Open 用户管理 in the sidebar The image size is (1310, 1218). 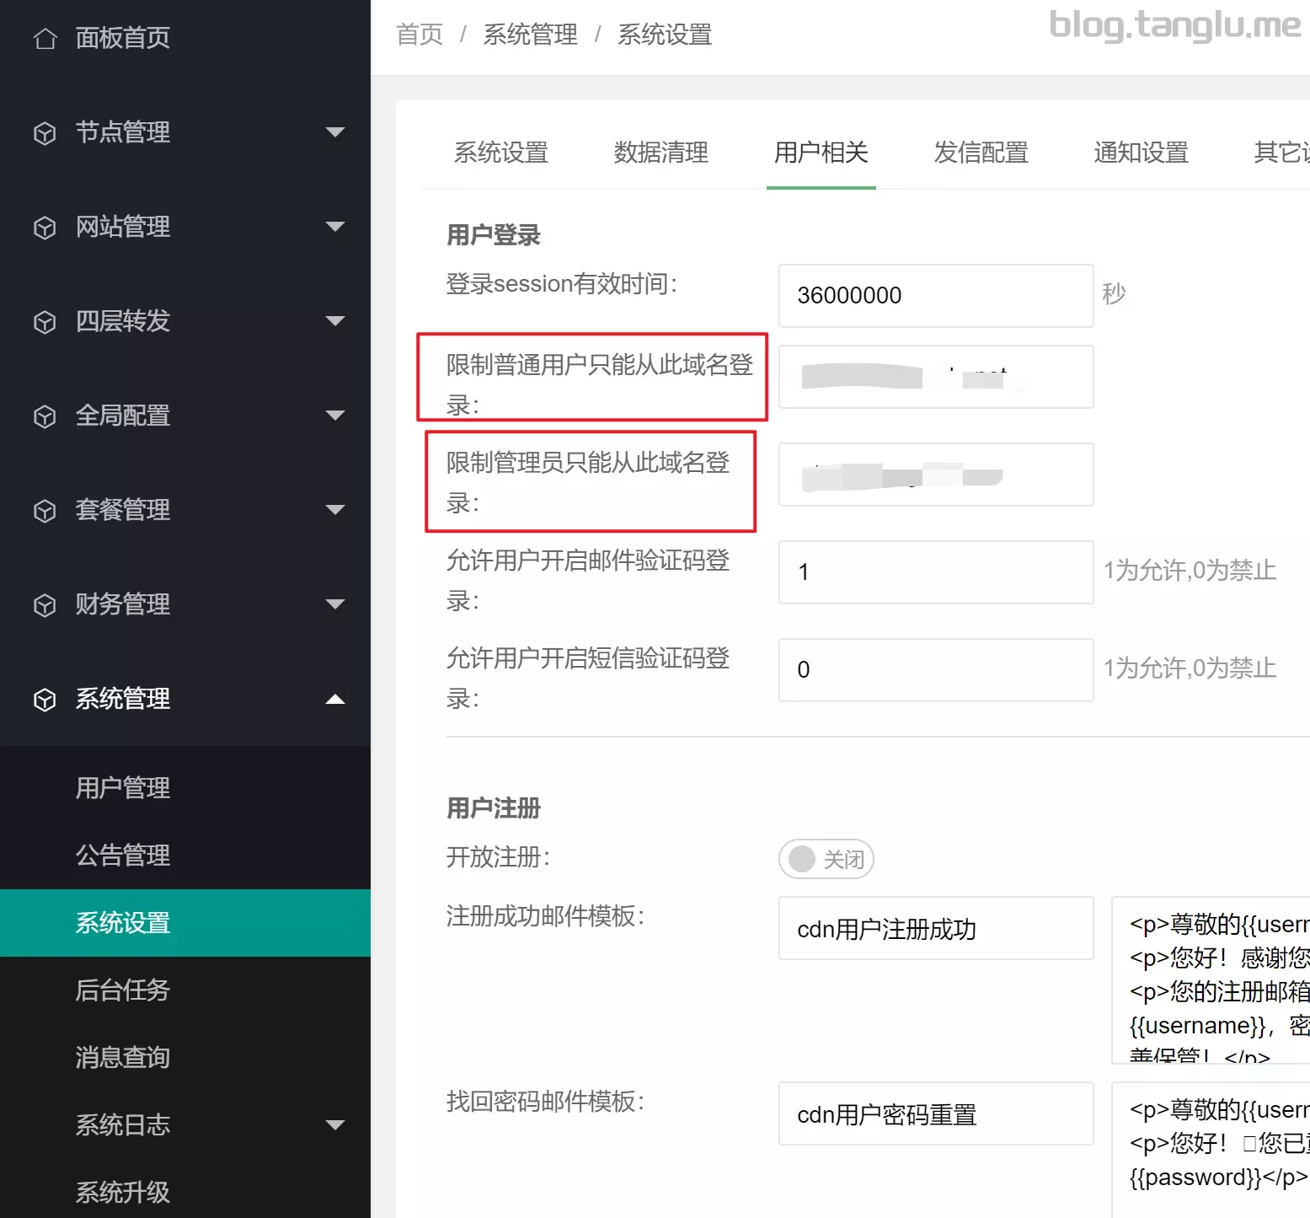(123, 788)
